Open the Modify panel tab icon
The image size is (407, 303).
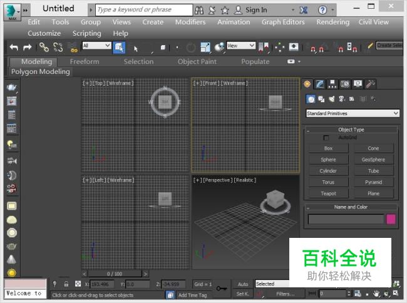[x=320, y=84]
